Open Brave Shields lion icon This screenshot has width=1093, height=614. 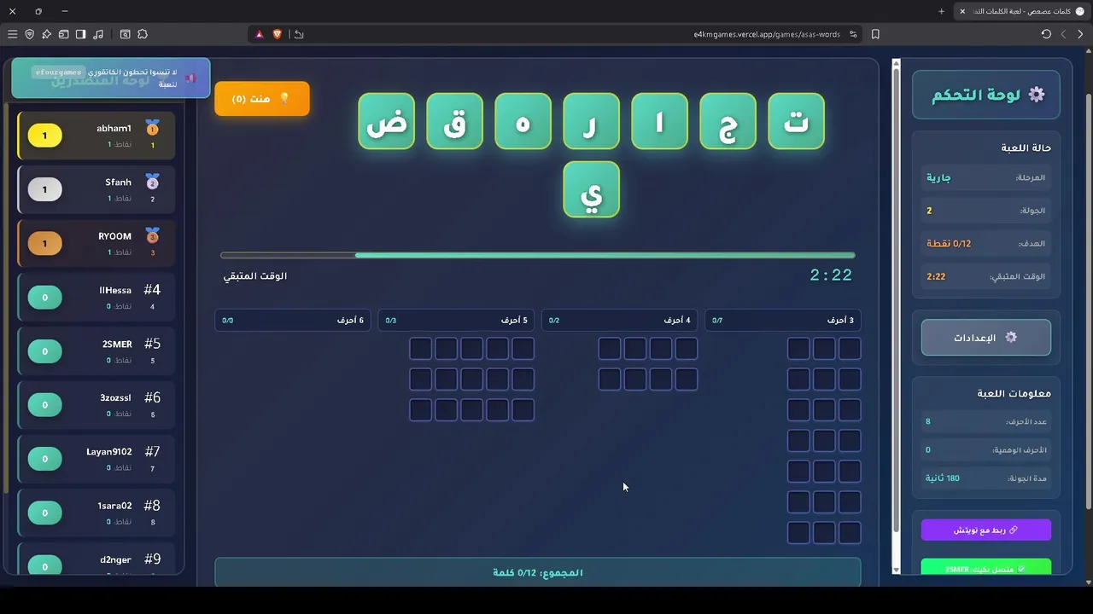pos(277,34)
